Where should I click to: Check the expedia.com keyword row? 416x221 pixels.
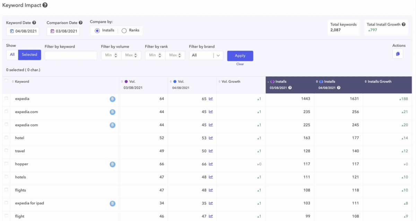coord(6,112)
